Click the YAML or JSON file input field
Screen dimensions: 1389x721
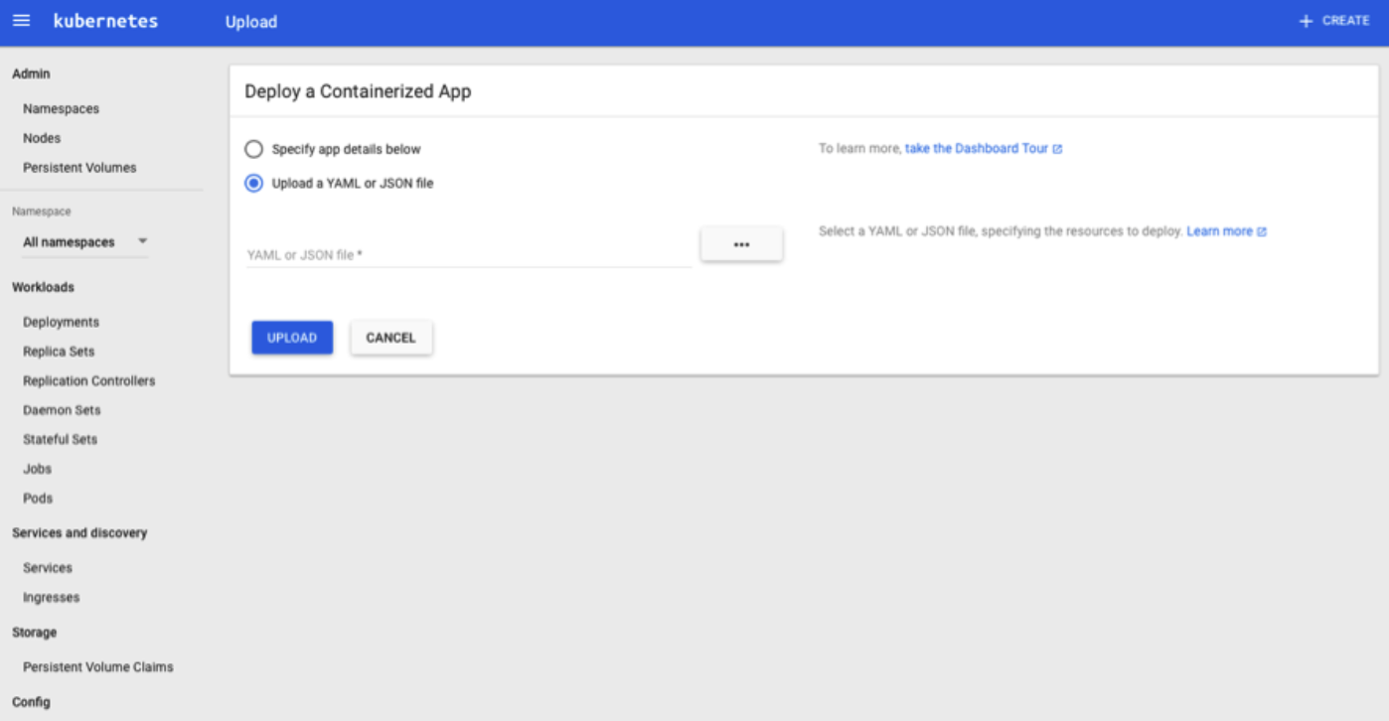pyautogui.click(x=468, y=255)
